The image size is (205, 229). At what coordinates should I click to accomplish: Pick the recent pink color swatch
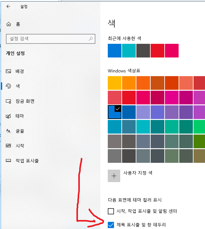(172, 51)
